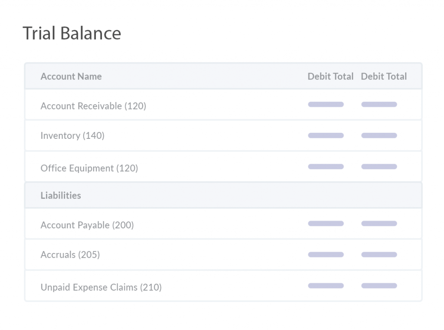Click the Liabilities section header
Image resolution: width=444 pixels, height=330 pixels.
tap(223, 195)
